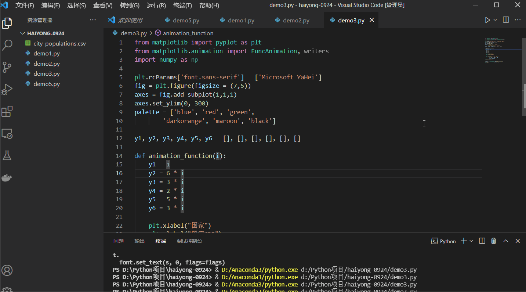Run the Python file with play button
526x292 pixels.
point(487,20)
